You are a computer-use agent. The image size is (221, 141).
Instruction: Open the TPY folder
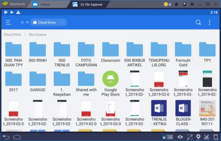pos(207,52)
